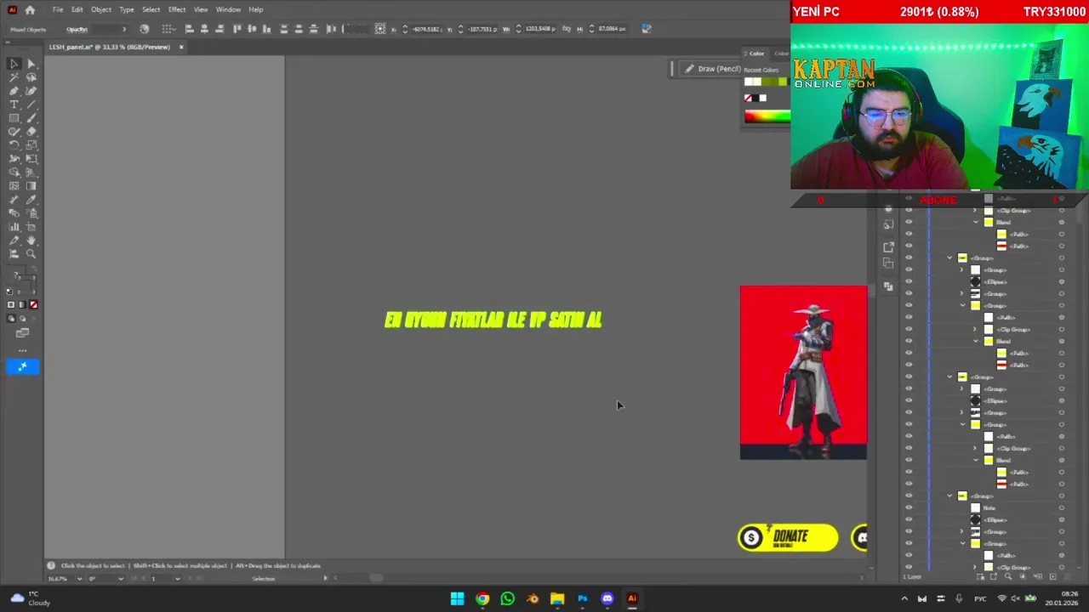
Task: Select the Rotate tool
Action: 14,145
